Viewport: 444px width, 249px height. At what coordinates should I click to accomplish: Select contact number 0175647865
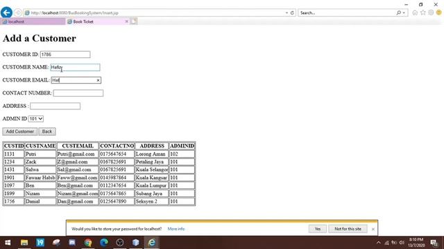click(117, 194)
